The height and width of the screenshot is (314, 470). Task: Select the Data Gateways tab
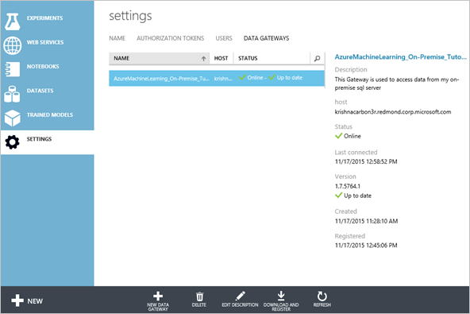pos(266,38)
